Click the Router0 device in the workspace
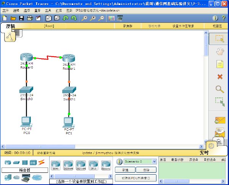This screenshot has height=185, width=229. click(26, 57)
